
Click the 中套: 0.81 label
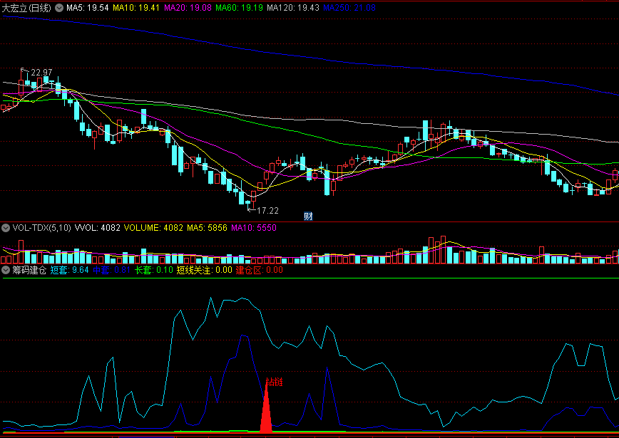[112, 270]
